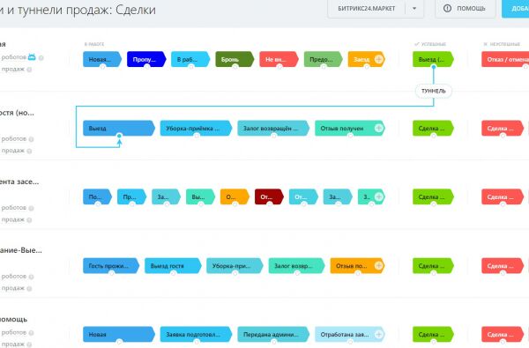Select the Выезд гостя stage
This screenshot has height=348, width=529.
coord(173,266)
